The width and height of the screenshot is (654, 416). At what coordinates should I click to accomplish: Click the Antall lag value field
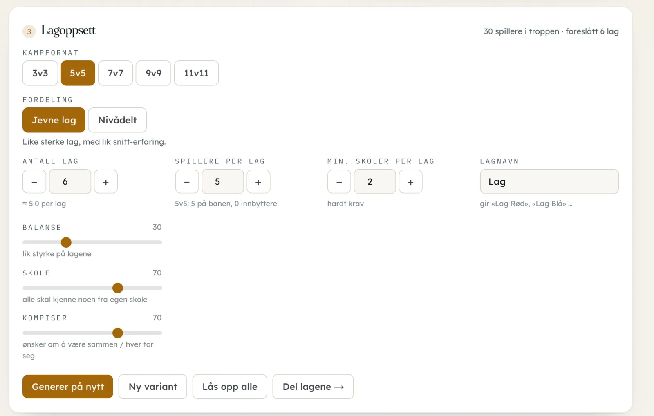pyautogui.click(x=70, y=182)
